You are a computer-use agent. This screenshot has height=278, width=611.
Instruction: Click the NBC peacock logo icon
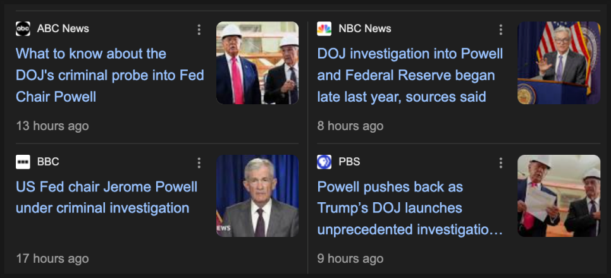324,28
